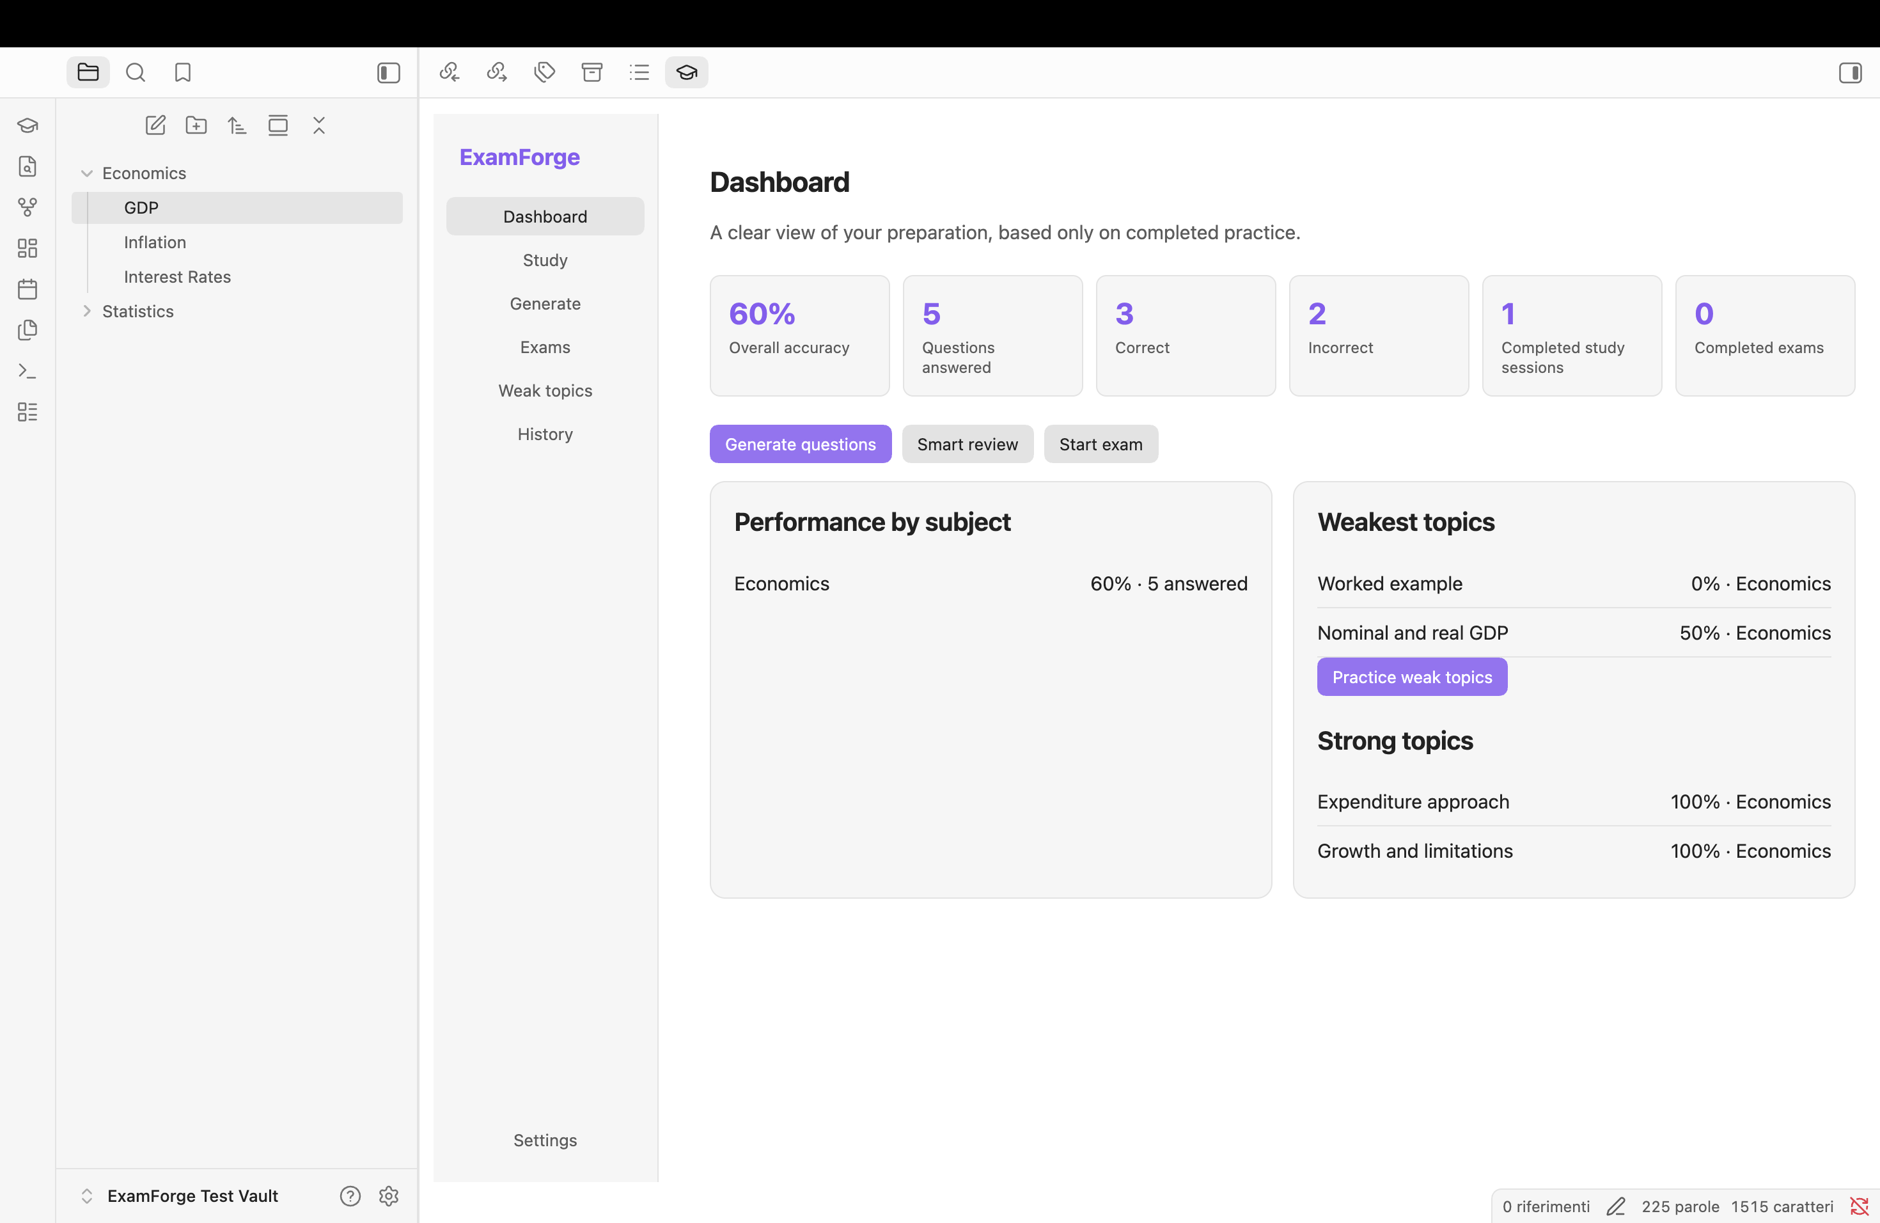Screen dimensions: 1880x1223
Task: Open the backlinks icon in the top tab bar
Action: click(450, 73)
